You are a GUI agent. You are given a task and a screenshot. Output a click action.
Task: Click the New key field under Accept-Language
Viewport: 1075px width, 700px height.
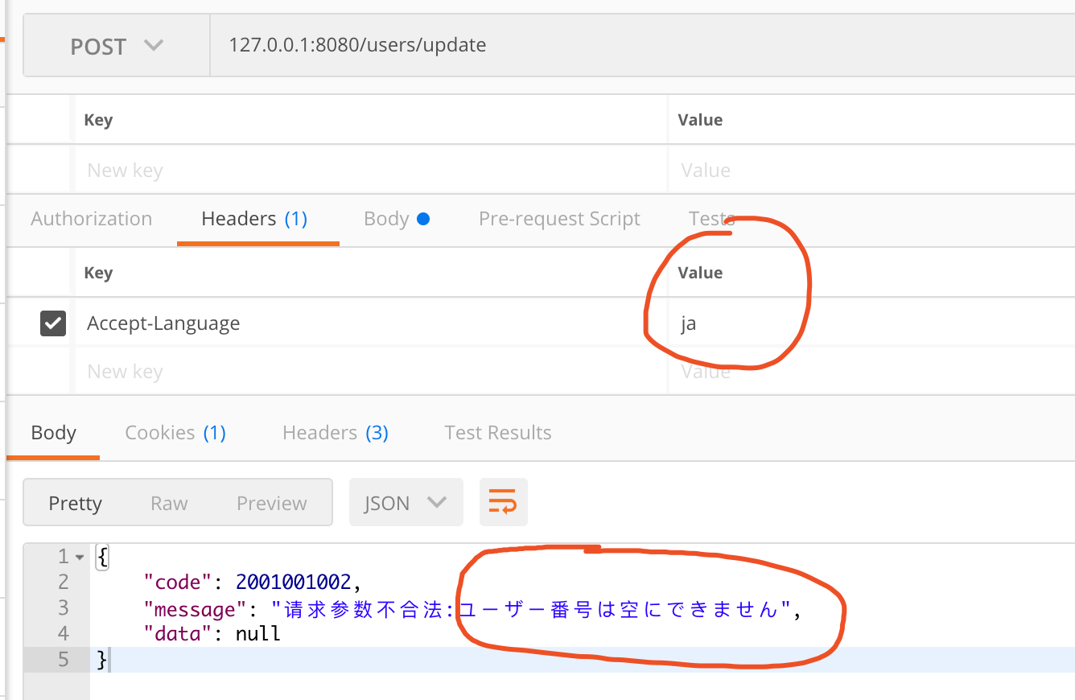322,372
